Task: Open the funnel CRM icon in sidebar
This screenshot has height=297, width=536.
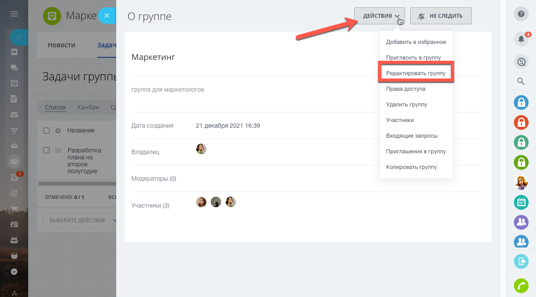Action: pyautogui.click(x=14, y=130)
